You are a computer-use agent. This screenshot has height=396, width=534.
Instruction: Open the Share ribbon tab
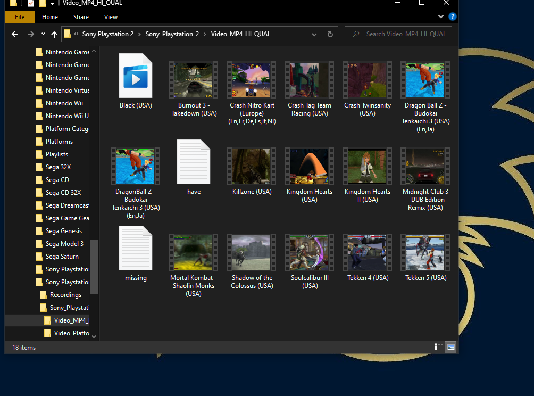tap(81, 17)
